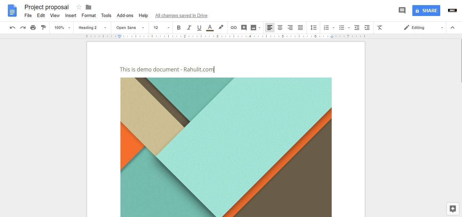Insert a comment via the comment icon

coord(244,28)
